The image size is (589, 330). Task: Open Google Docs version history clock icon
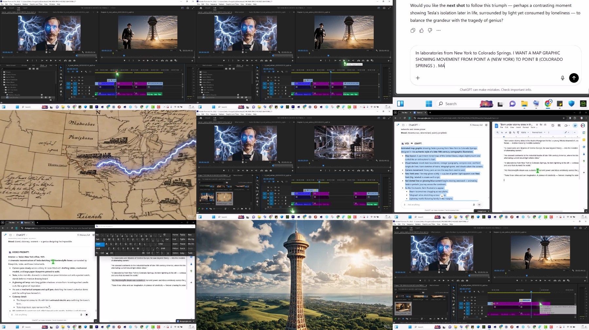(x=553, y=125)
